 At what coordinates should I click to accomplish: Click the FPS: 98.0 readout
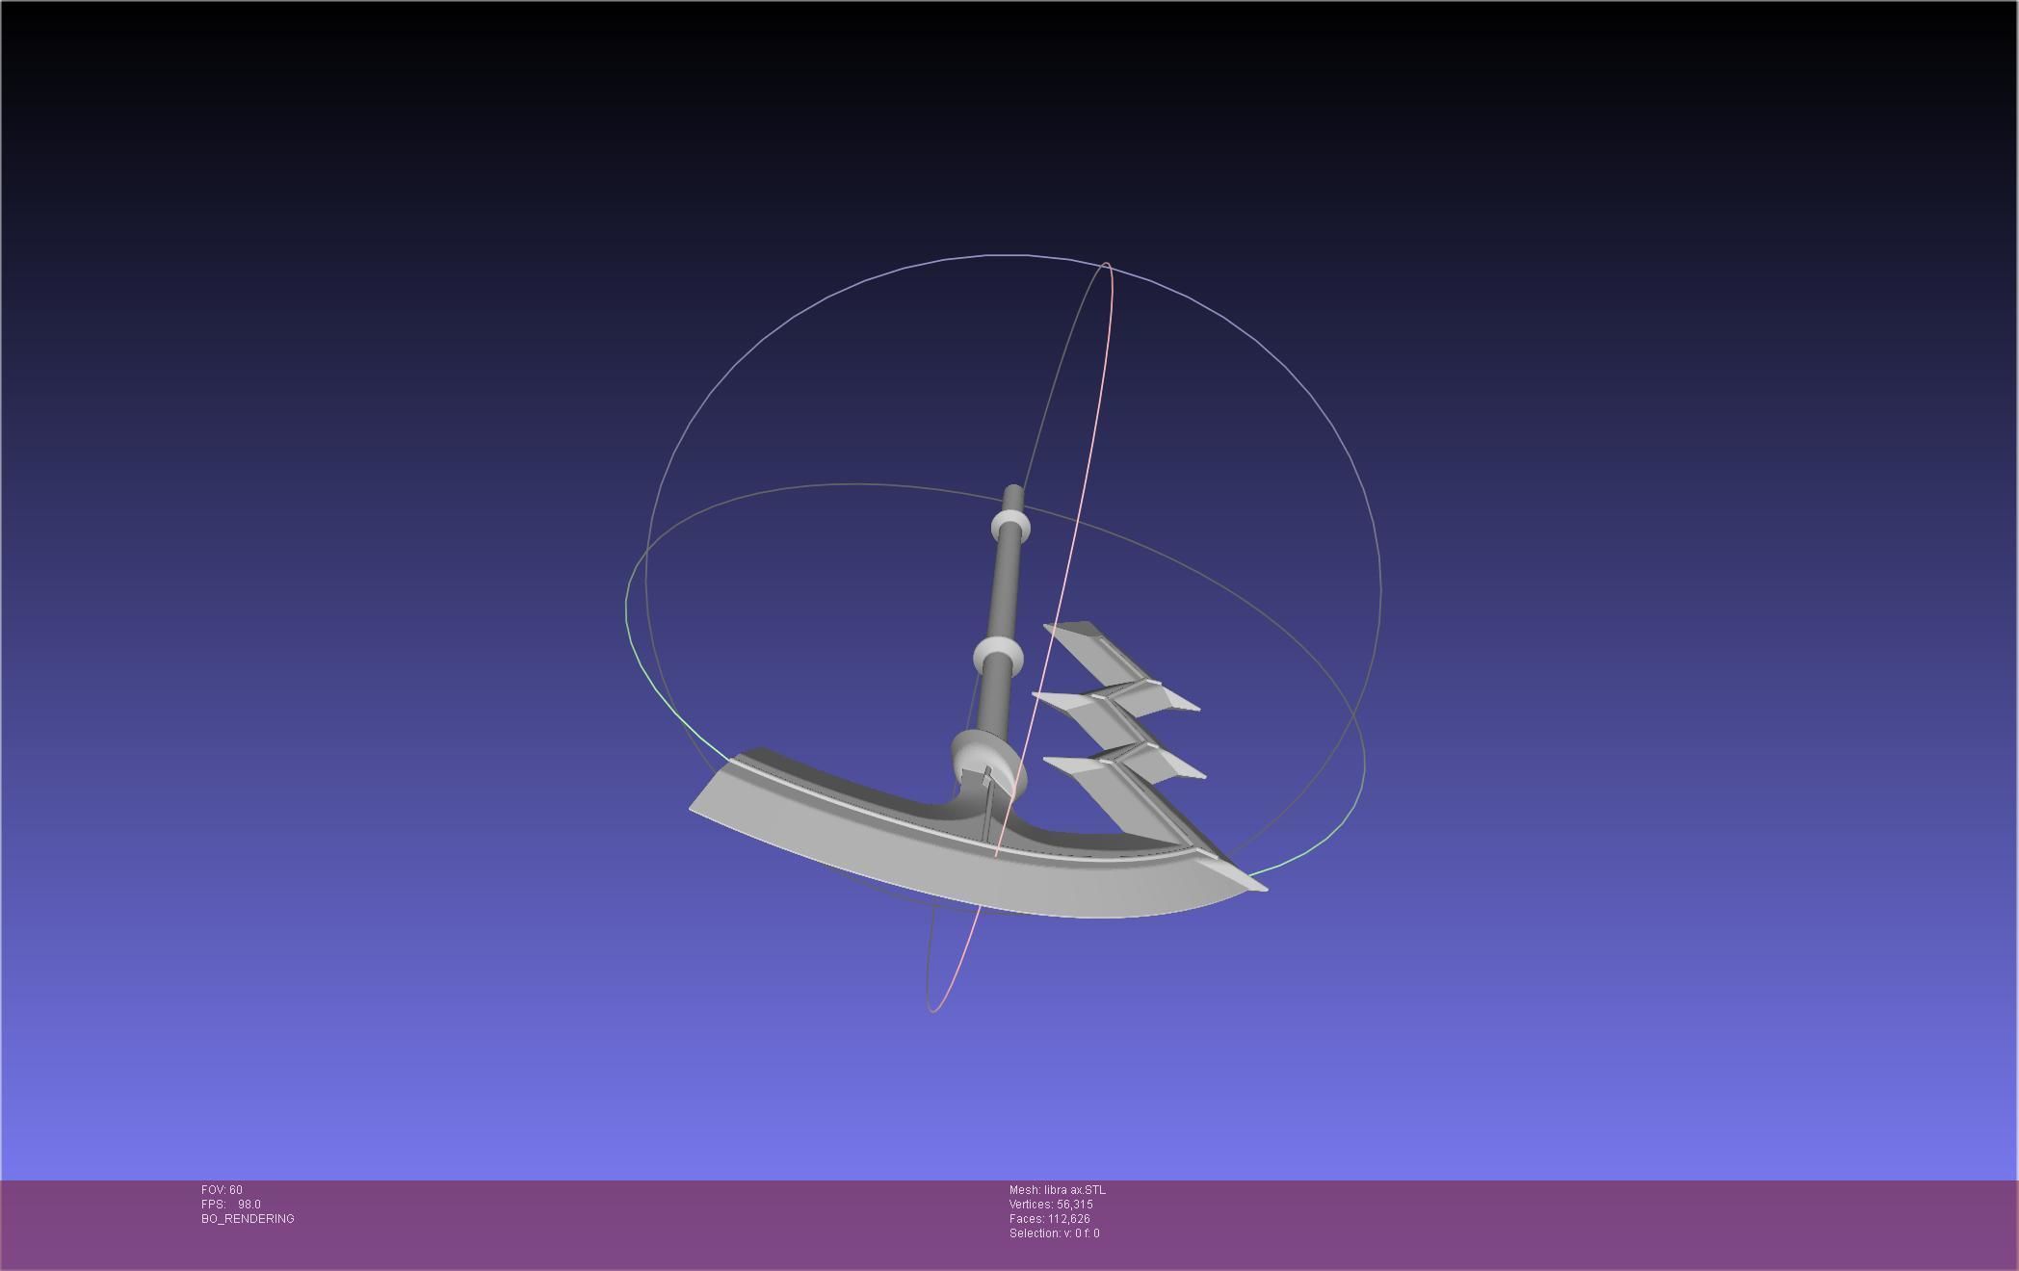(x=231, y=1205)
